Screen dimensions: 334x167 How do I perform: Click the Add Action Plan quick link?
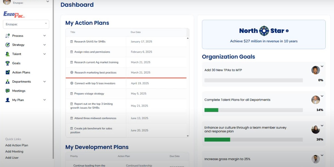point(17,145)
